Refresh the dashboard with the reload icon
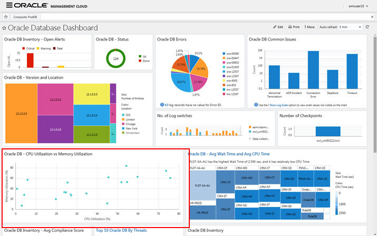 [368, 27]
